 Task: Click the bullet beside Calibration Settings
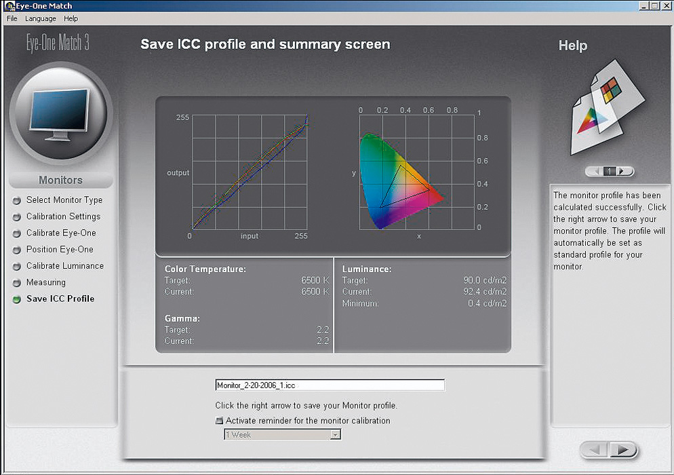17,217
